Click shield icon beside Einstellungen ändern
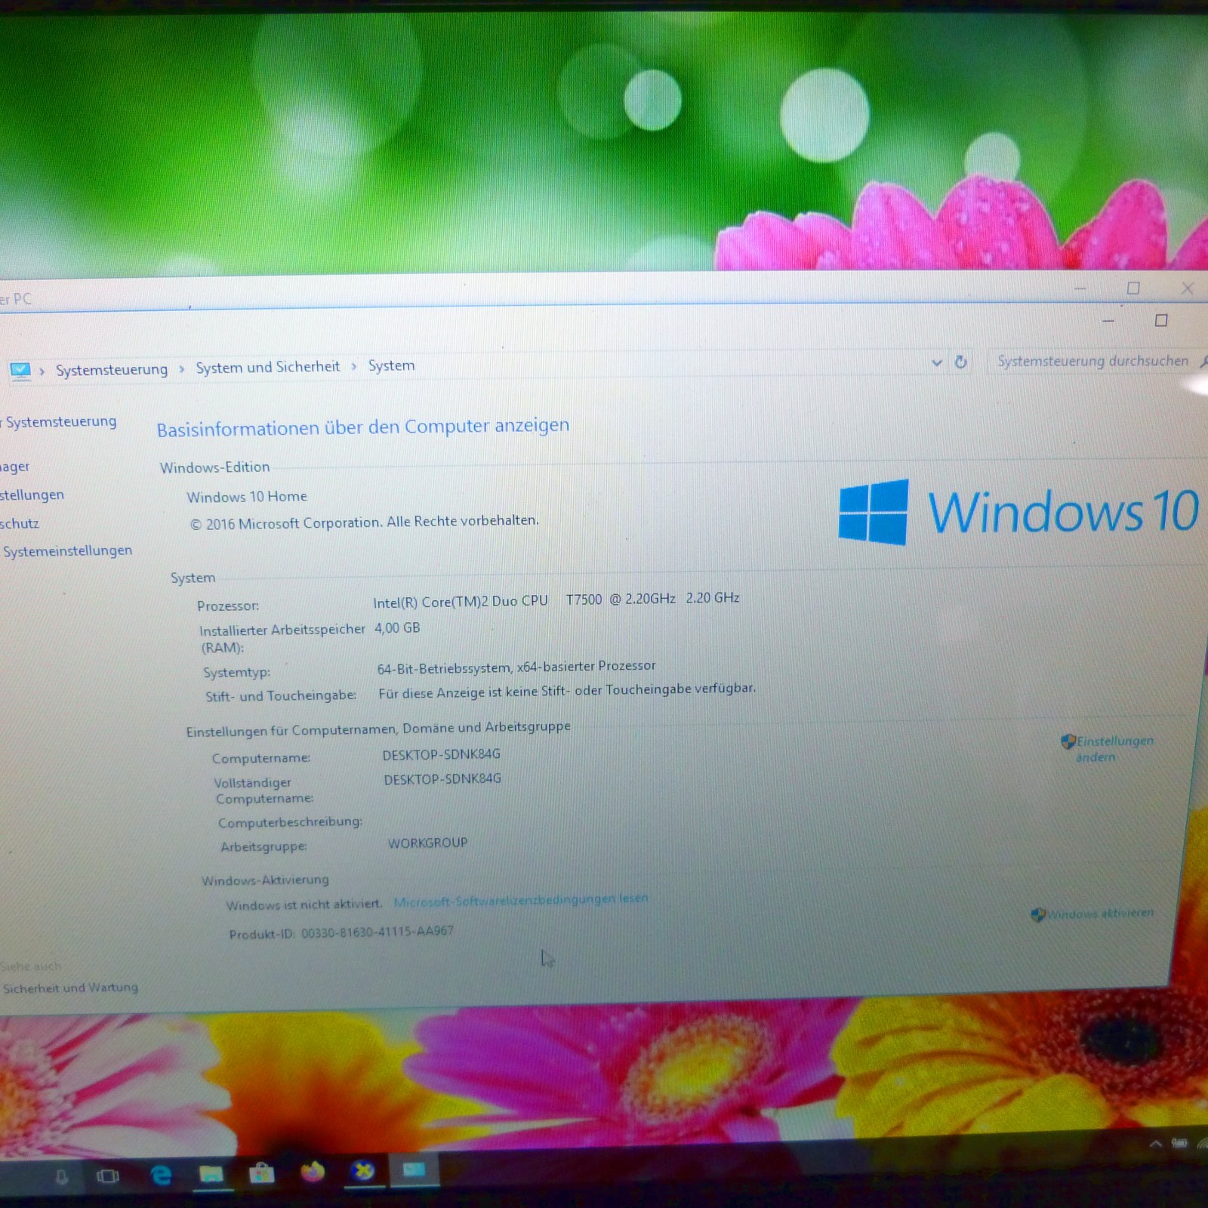The height and width of the screenshot is (1208, 1208). point(1068,741)
